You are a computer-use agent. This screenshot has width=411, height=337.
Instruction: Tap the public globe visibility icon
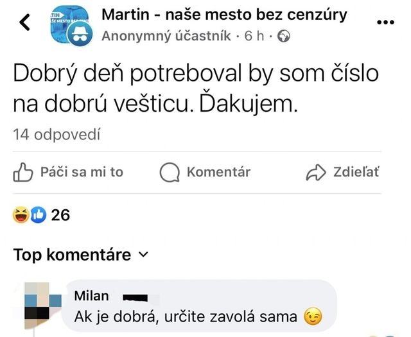pyautogui.click(x=283, y=37)
